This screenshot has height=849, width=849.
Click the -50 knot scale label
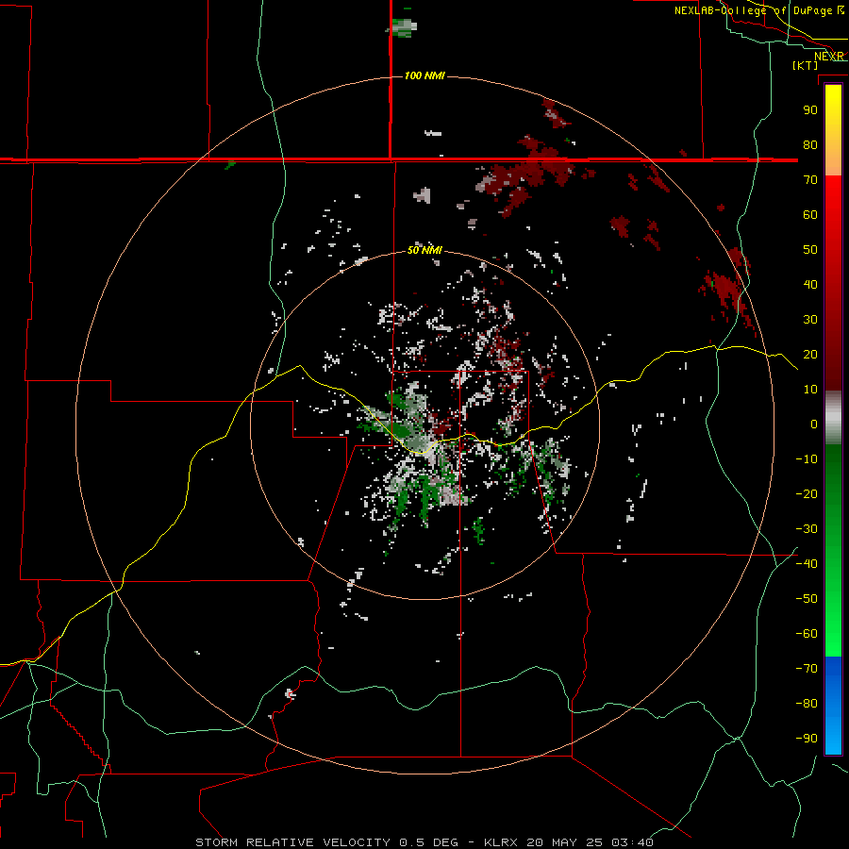coord(807,599)
